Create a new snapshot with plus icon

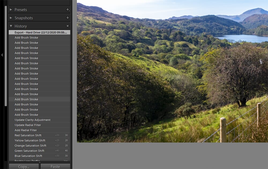pyautogui.click(x=68, y=18)
